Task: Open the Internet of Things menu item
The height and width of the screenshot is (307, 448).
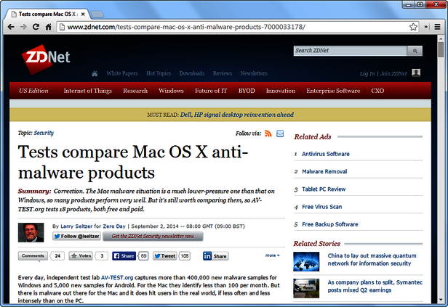Action: pyautogui.click(x=88, y=91)
